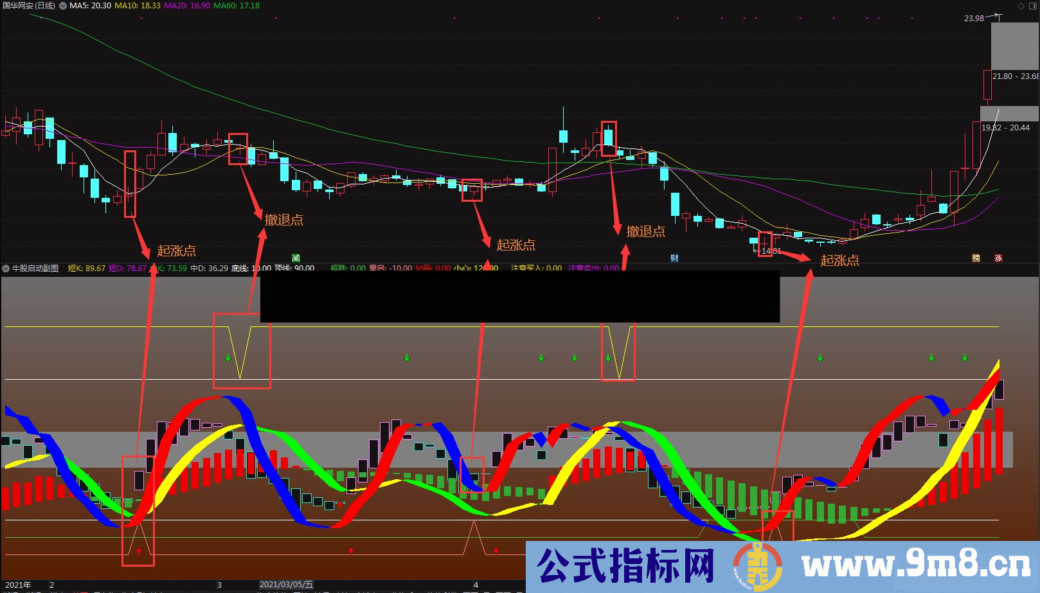The width and height of the screenshot is (1040, 593).
Task: Click the 重启: -10.00 indicator value
Action: click(390, 269)
